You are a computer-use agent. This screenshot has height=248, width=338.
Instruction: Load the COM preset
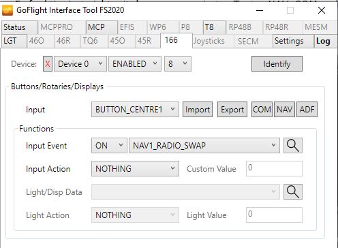pos(262,110)
